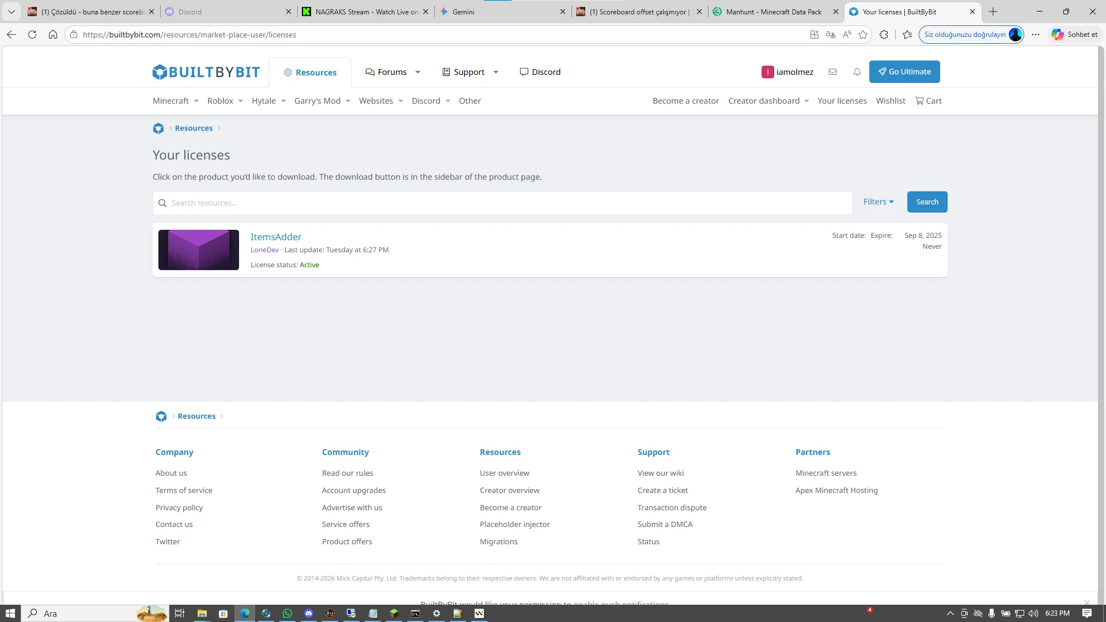Viewport: 1106px width, 622px height.
Task: Add page to favorites star icon
Action: pyautogui.click(x=863, y=35)
